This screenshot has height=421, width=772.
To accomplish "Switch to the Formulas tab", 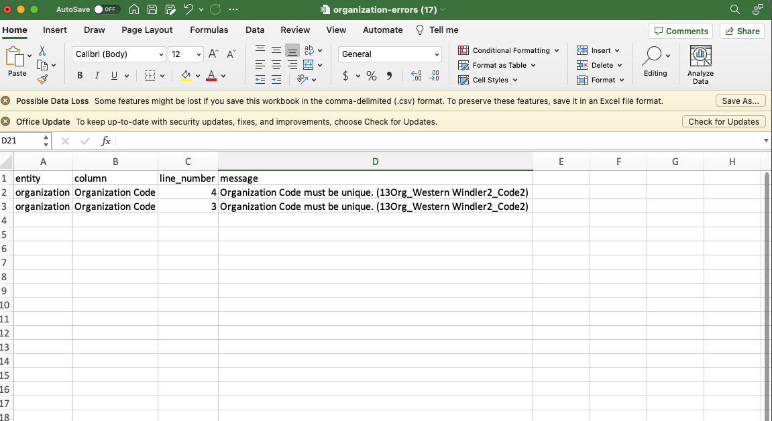I will pos(209,30).
